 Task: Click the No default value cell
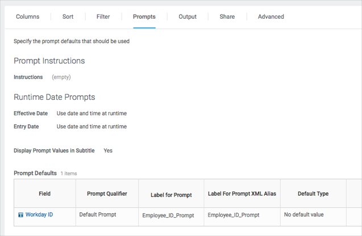[x=303, y=215]
